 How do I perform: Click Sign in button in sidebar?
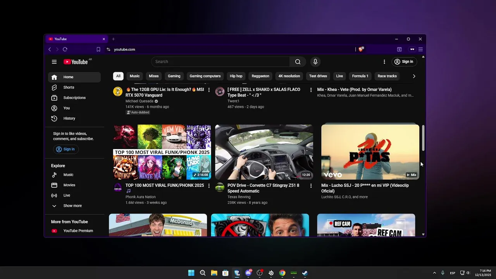(x=65, y=149)
